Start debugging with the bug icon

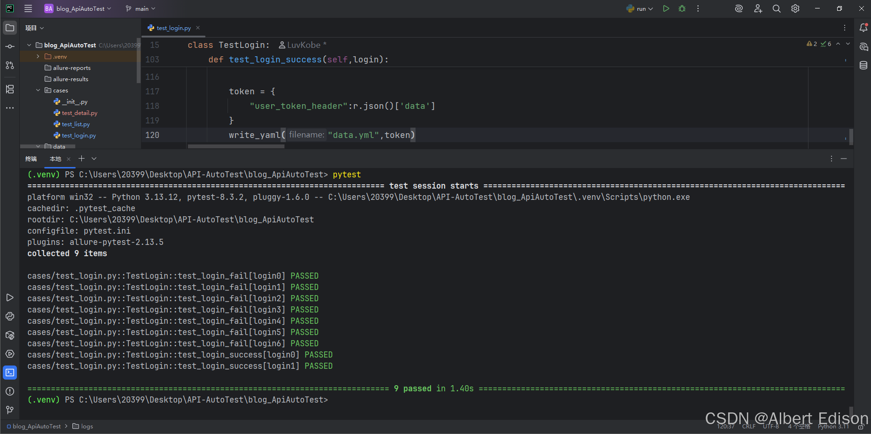coord(682,8)
